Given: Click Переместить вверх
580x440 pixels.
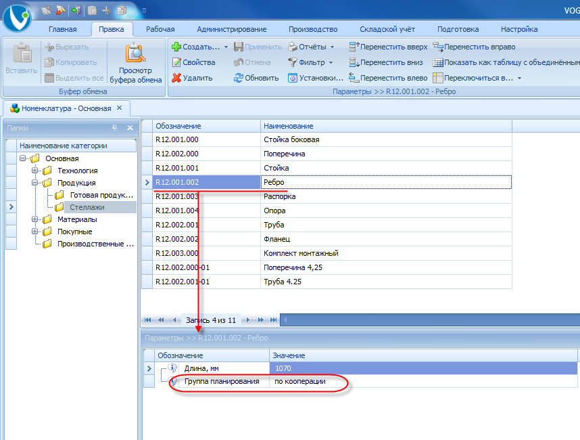Looking at the screenshot, I should click(388, 47).
